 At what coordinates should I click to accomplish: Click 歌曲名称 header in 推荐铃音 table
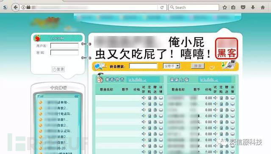point(106,89)
